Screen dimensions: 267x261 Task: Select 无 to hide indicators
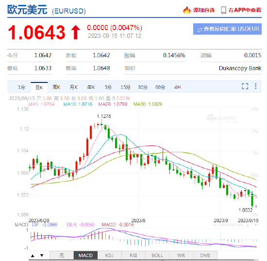coord(62,255)
